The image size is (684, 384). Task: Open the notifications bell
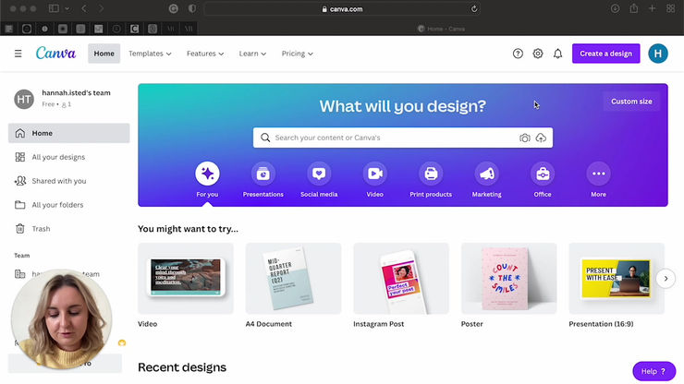coord(558,54)
